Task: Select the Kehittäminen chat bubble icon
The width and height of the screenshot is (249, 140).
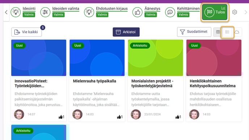Action: click(170, 12)
